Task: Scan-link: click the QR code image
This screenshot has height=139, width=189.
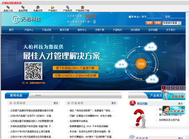Action: point(33,71)
